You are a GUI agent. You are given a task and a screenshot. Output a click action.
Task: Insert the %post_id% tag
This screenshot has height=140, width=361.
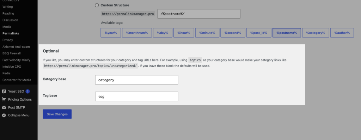click(259, 33)
